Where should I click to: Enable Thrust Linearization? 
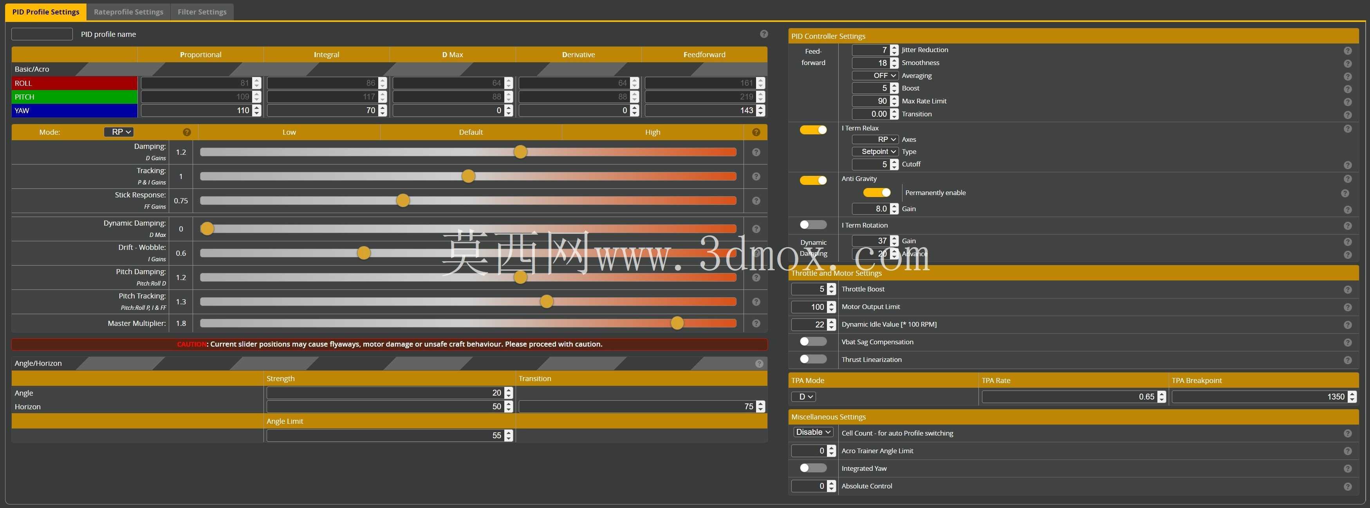click(813, 359)
